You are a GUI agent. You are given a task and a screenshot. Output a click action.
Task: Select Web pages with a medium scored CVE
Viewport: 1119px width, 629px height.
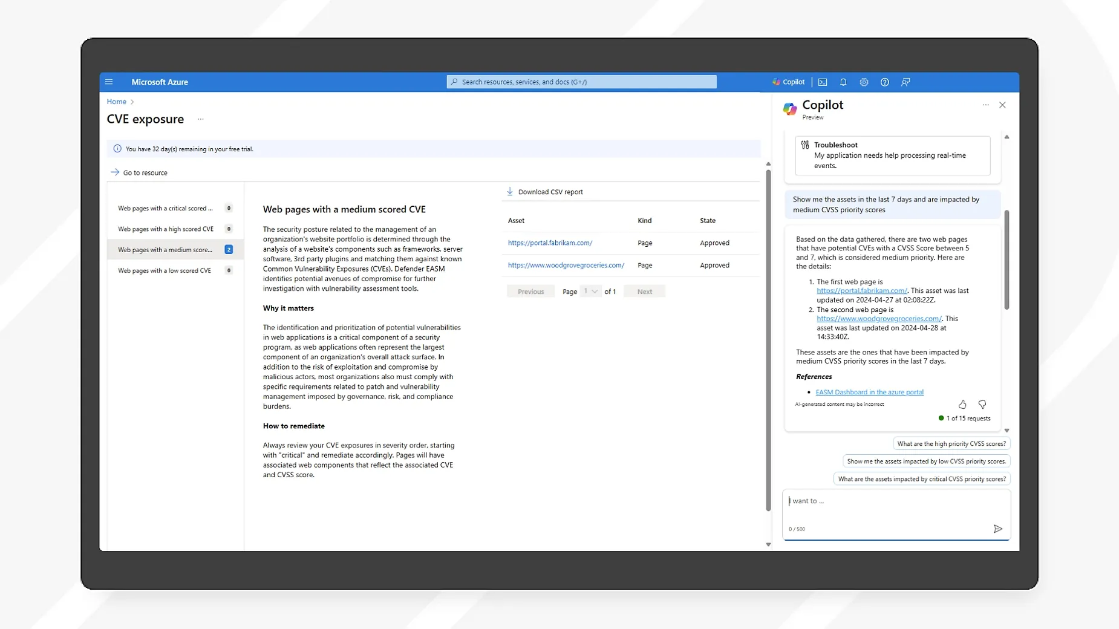[x=175, y=249]
